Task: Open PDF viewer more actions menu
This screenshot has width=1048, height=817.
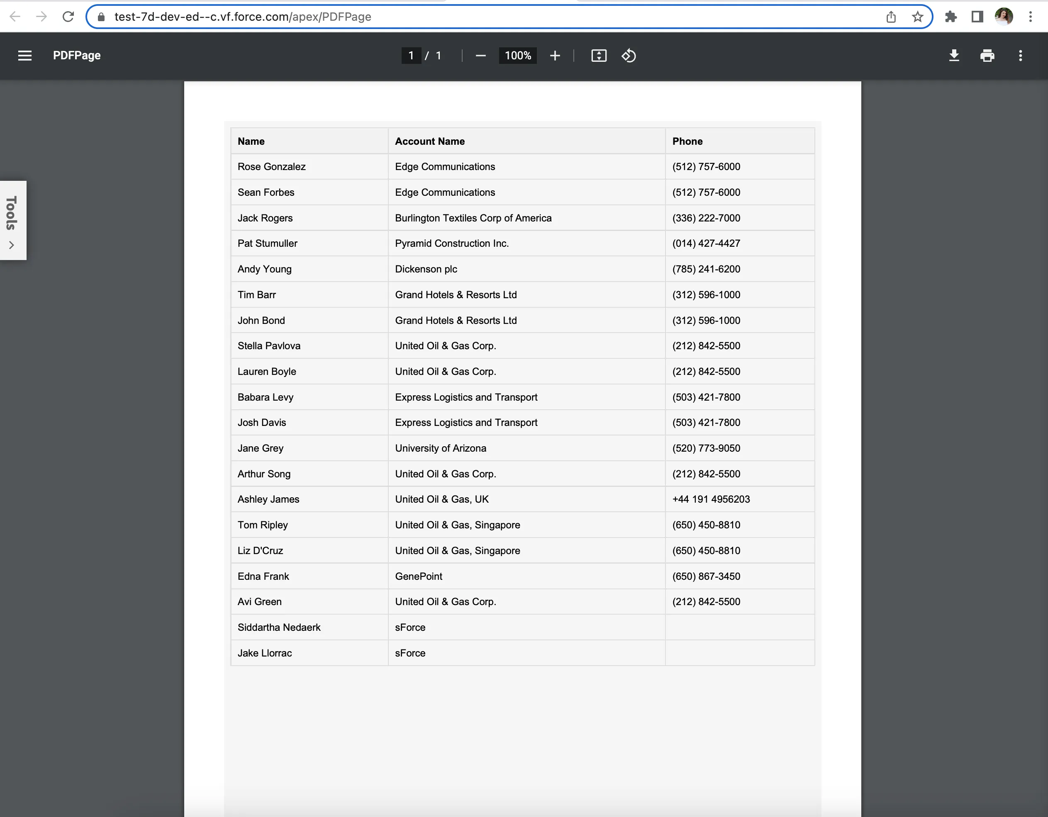Action: 1021,56
